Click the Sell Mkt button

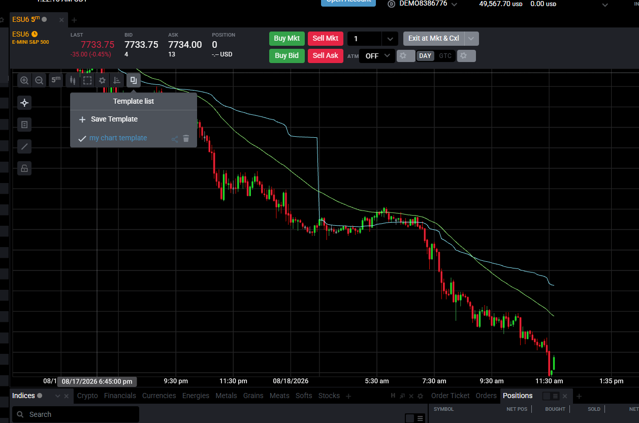click(326, 38)
